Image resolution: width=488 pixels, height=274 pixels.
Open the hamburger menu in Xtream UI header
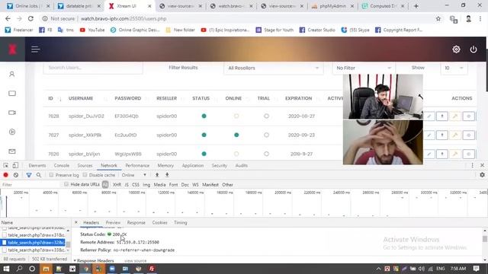(x=36, y=49)
